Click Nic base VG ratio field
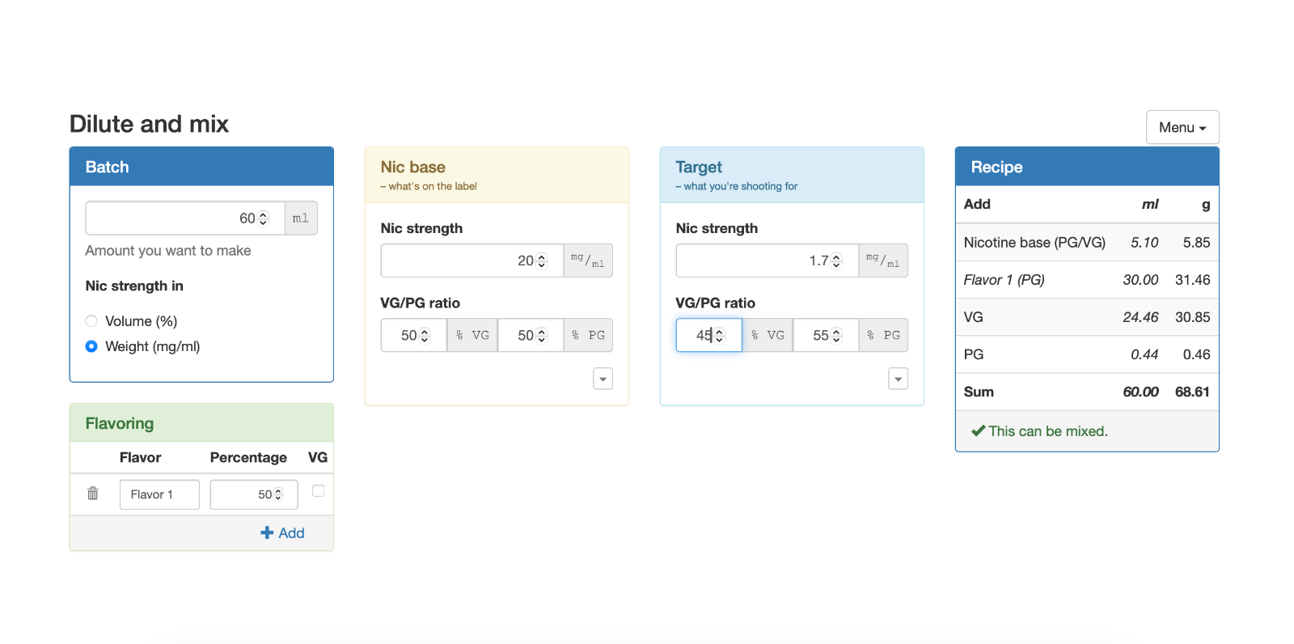 (414, 335)
